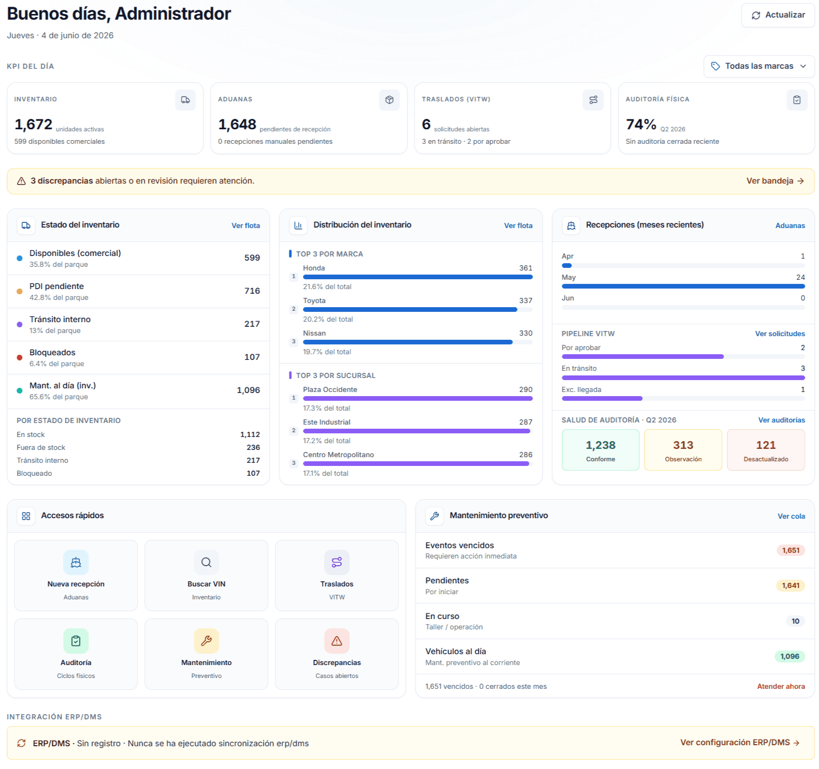The width and height of the screenshot is (819, 769).
Task: Click the Ver bandeja link text
Action: pos(770,181)
